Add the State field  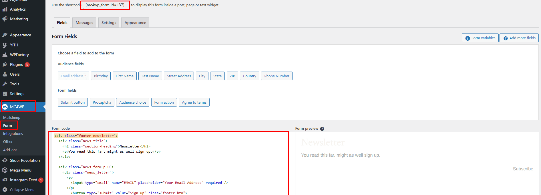[218, 76]
